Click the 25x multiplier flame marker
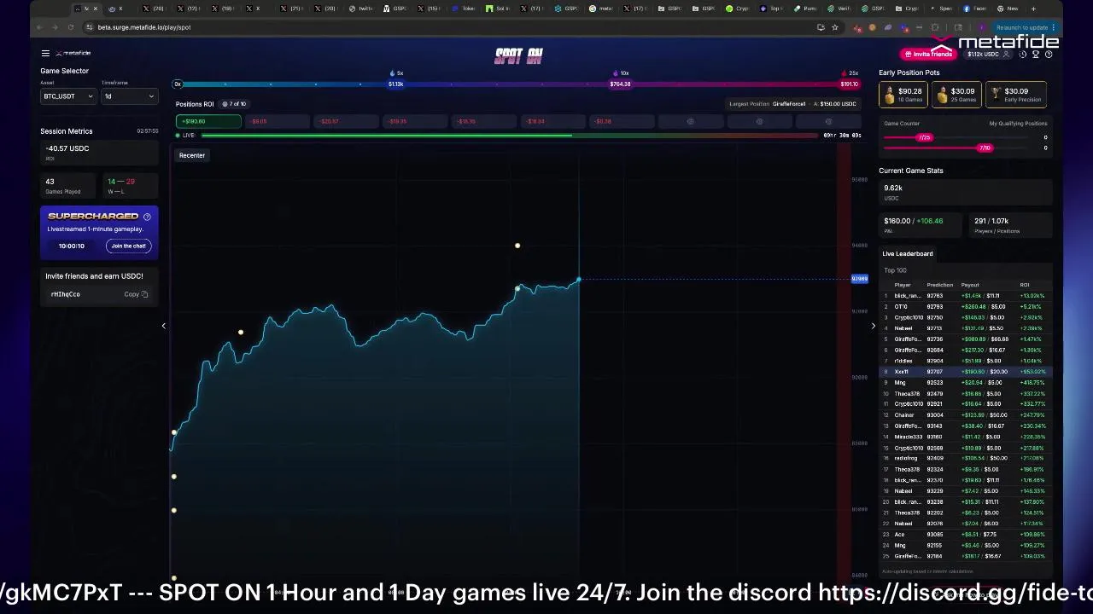Image resolution: width=1093 pixels, height=614 pixels. pyautogui.click(x=850, y=73)
